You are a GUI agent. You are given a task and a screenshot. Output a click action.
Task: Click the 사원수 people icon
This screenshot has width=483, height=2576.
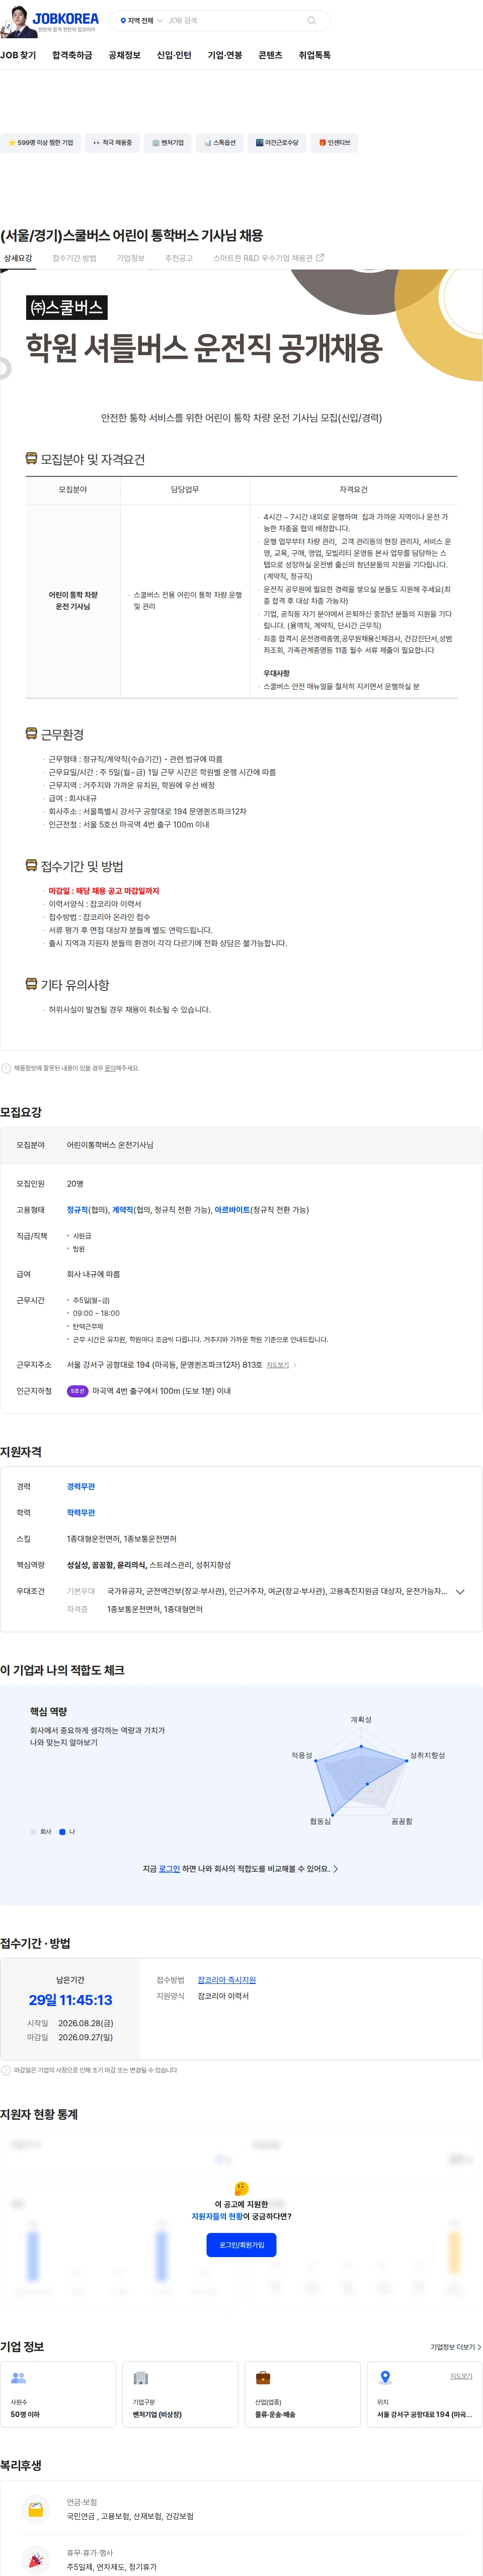point(18,2378)
